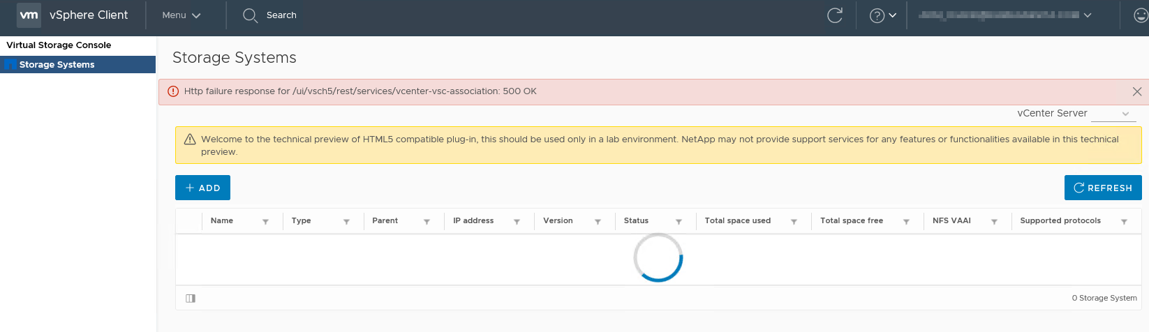The image size is (1149, 332).
Task: Sort by the IP address column header
Action: point(473,220)
